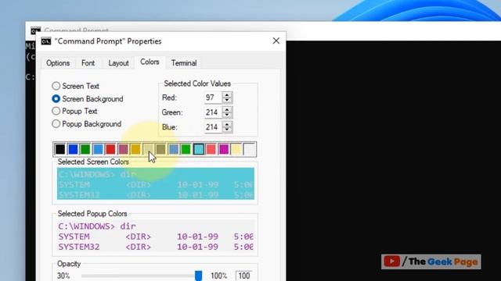
Task: Click the opacity slider thumb
Action: tap(198, 276)
